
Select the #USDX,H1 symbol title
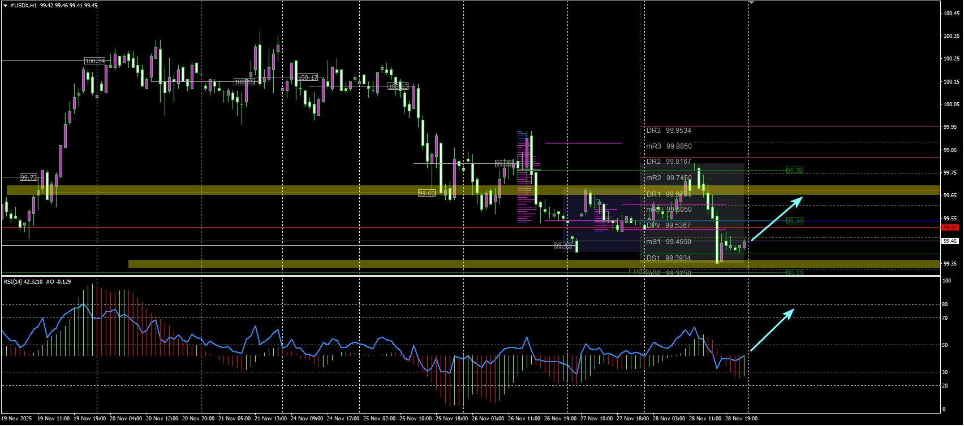(x=24, y=6)
